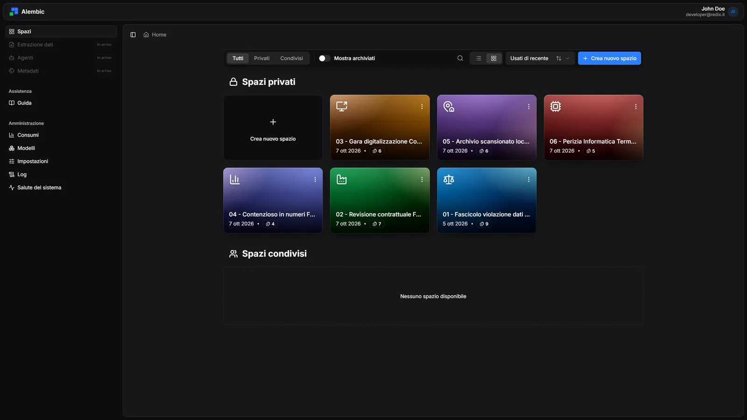Select the Privati tab

[x=262, y=58]
